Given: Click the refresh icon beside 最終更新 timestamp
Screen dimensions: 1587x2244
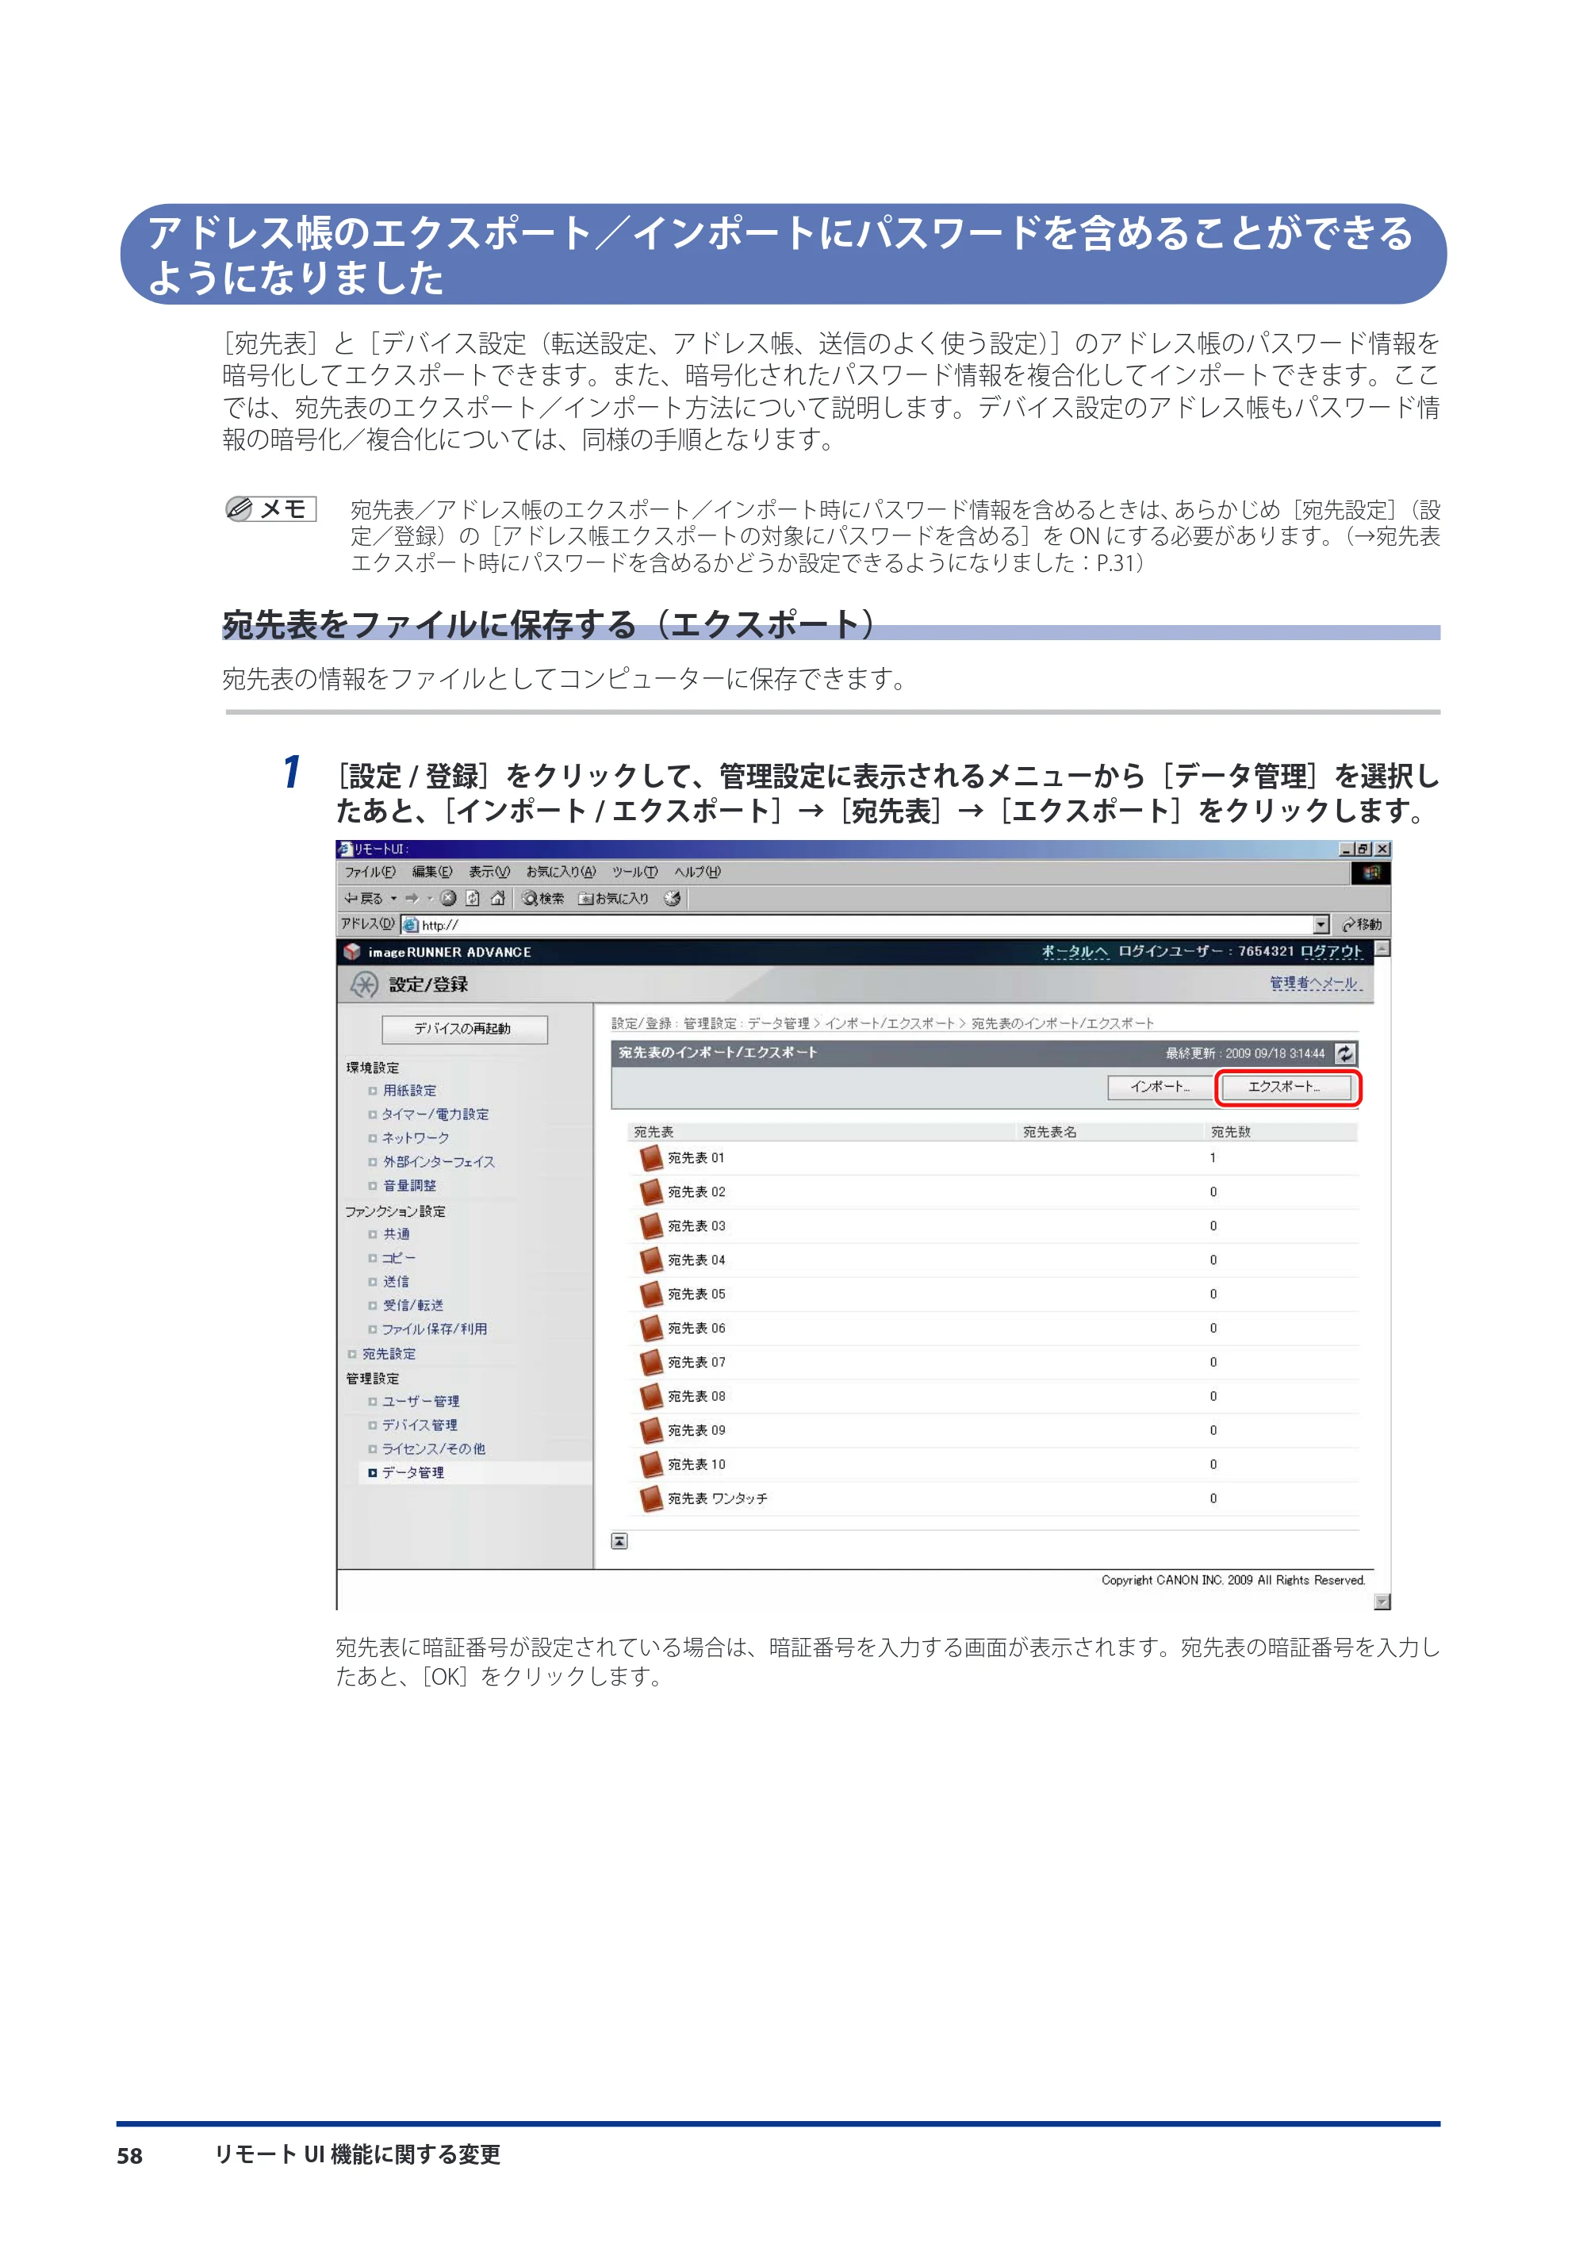Looking at the screenshot, I should pos(1344,1053).
